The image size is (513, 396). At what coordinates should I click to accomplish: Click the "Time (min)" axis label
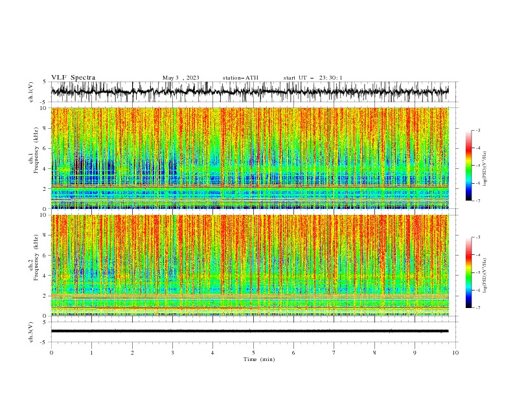259,359
